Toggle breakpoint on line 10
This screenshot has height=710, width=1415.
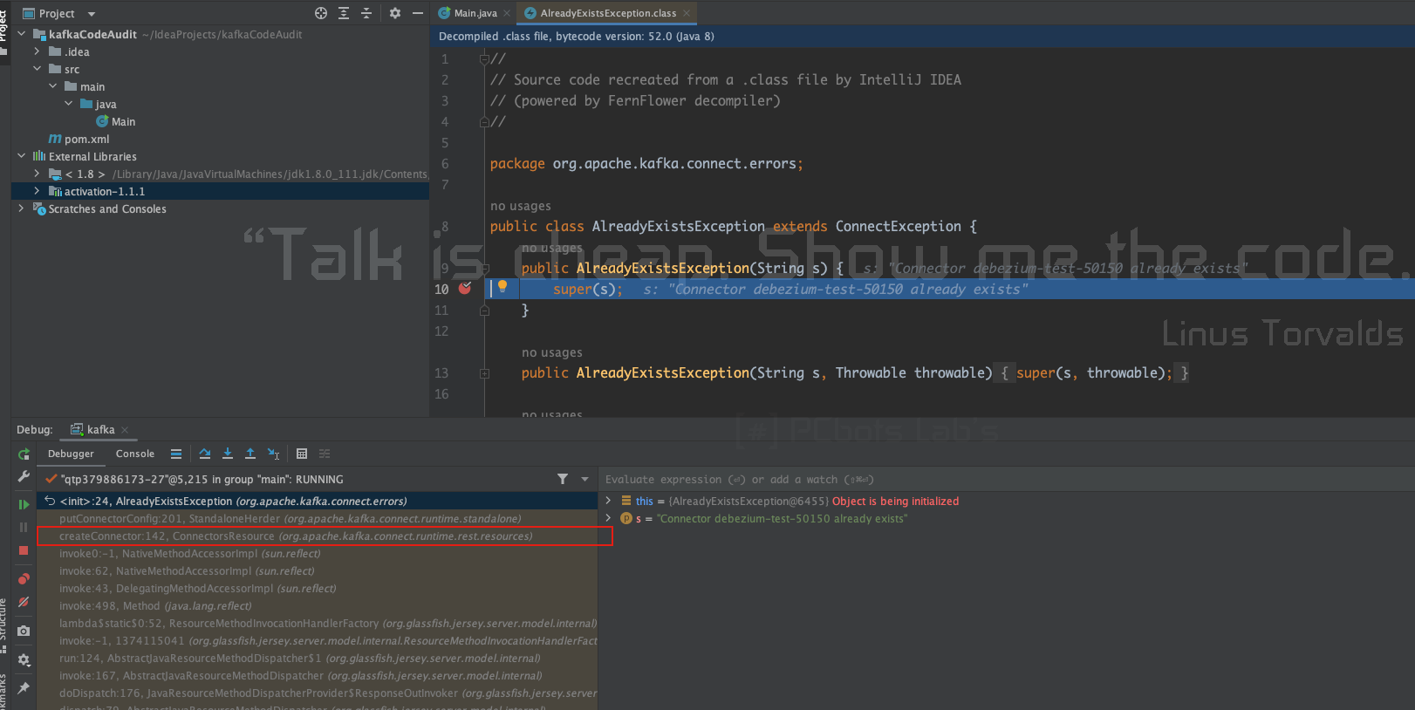pos(465,288)
